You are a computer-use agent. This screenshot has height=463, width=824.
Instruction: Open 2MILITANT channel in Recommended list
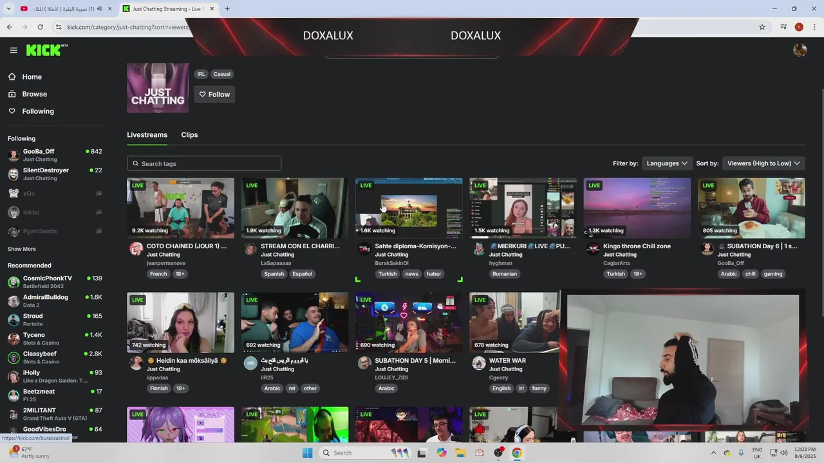(x=55, y=413)
